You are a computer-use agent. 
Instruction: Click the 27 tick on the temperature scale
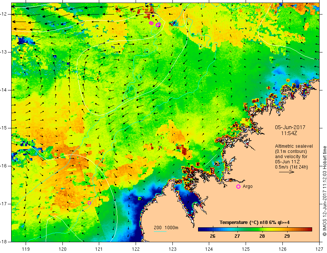click(237, 236)
